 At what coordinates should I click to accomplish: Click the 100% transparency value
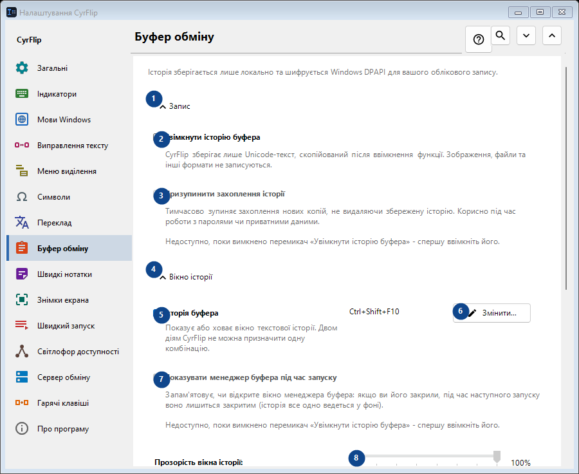tap(520, 462)
